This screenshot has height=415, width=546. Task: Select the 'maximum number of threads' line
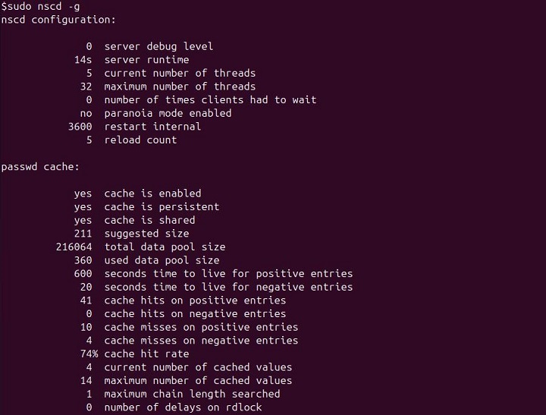point(180,86)
